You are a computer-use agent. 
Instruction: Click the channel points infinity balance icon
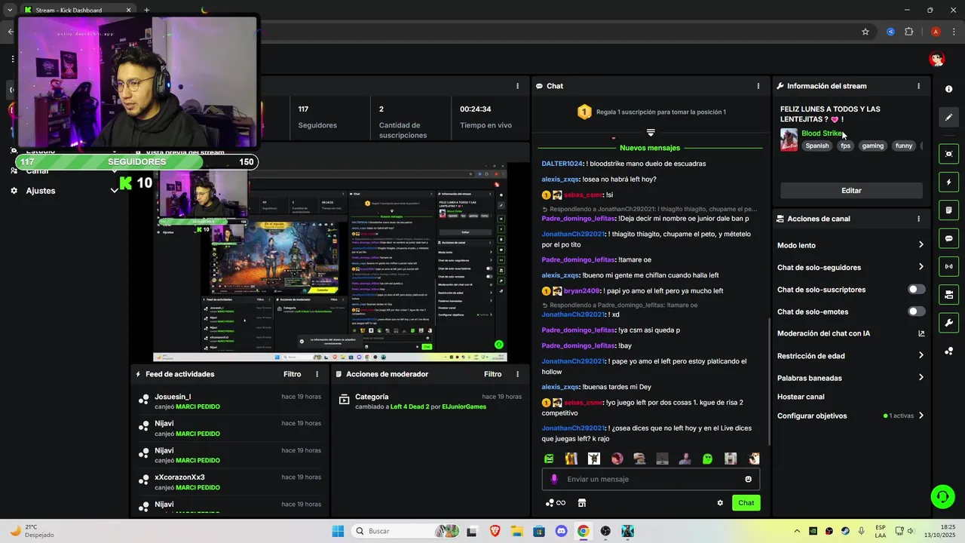(556, 503)
